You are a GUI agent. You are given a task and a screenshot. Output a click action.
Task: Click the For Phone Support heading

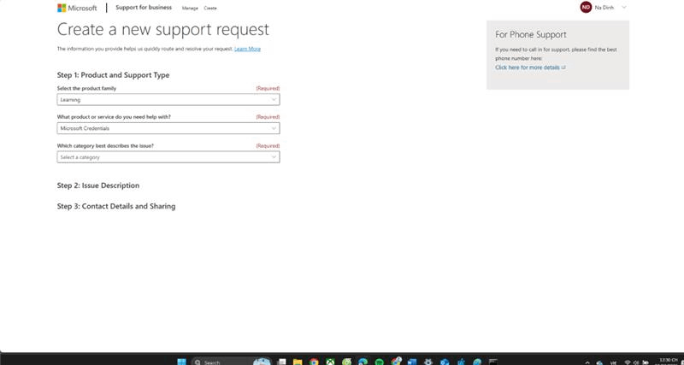pyautogui.click(x=530, y=34)
